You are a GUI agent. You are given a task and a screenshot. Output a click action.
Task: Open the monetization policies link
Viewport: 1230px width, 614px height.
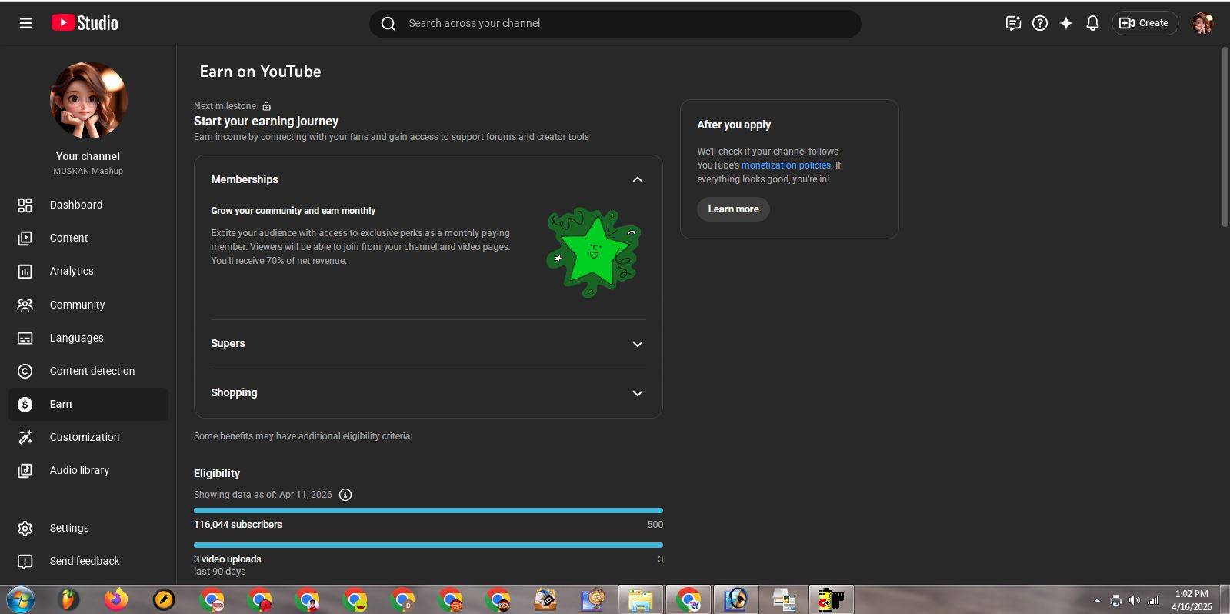(785, 165)
